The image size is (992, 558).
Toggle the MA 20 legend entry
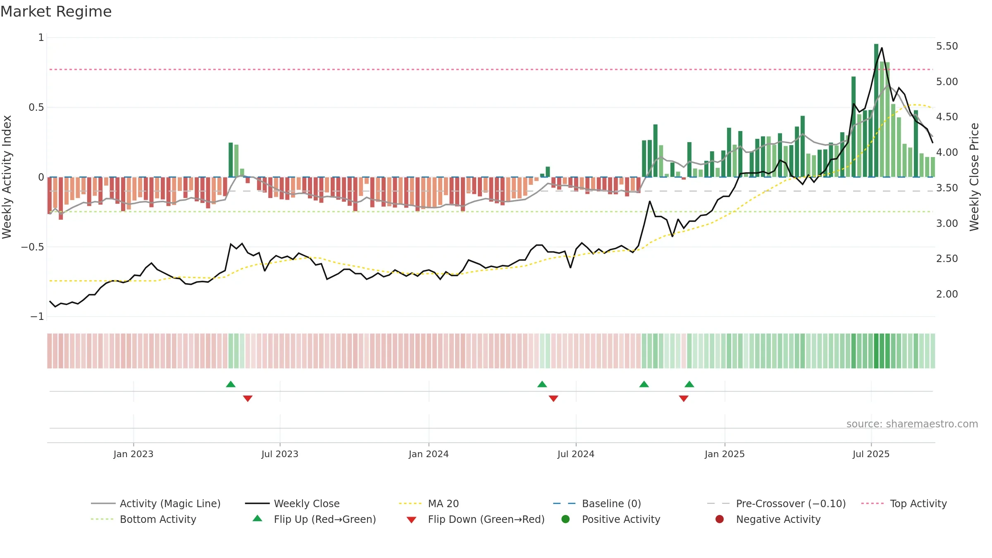pyautogui.click(x=429, y=503)
